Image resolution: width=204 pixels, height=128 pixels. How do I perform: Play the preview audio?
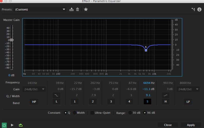(x=12, y=125)
